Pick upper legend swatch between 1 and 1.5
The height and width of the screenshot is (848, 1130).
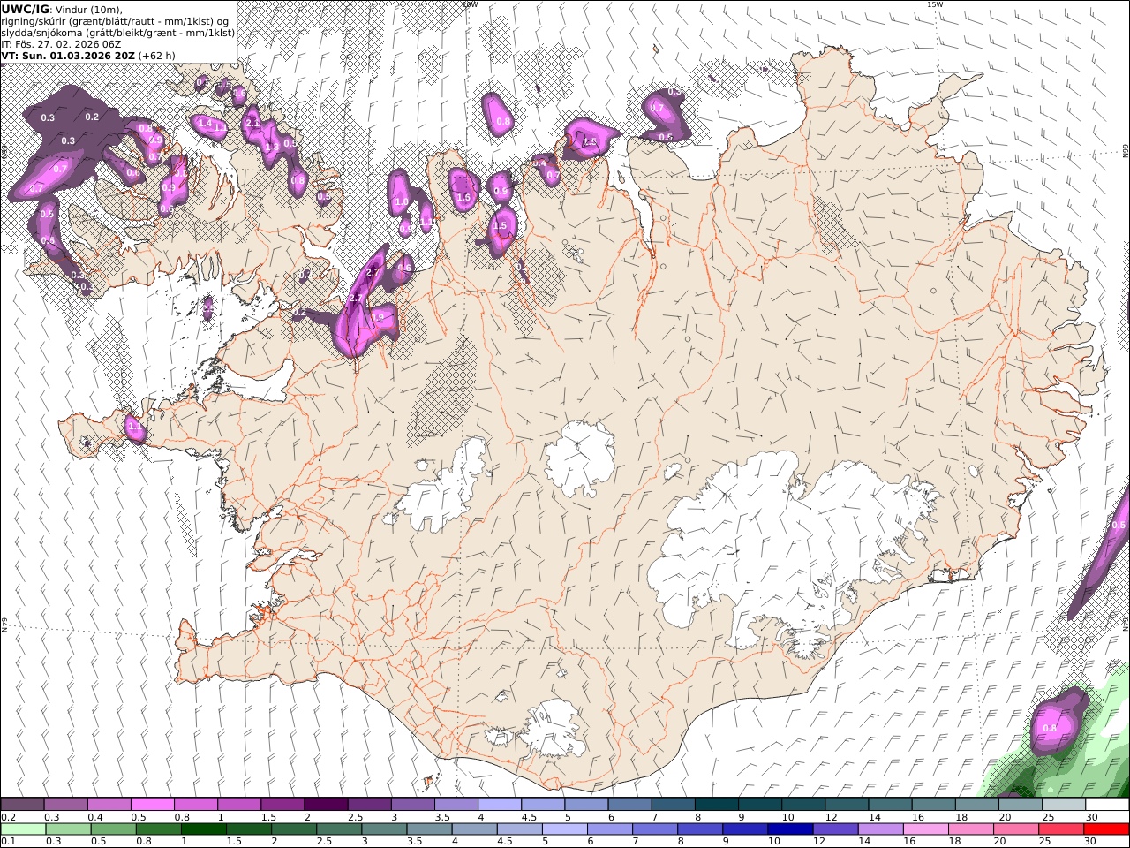click(x=239, y=805)
